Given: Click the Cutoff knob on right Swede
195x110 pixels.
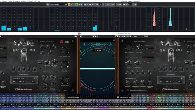Looking at the screenshot, I should [x=128, y=63].
